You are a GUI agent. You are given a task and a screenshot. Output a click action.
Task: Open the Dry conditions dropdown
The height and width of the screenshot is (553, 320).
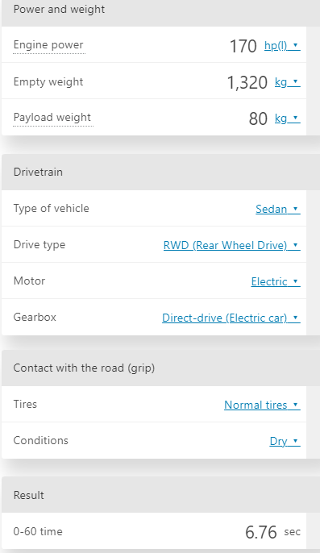(x=285, y=441)
